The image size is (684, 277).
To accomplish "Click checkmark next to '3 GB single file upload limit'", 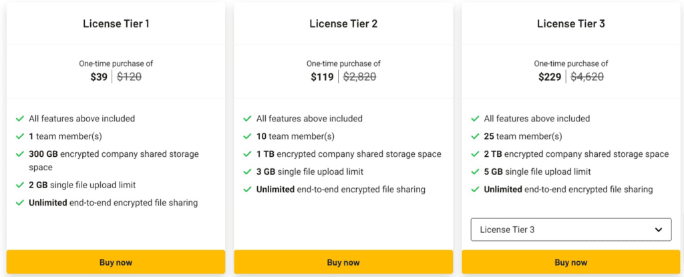I will click(248, 172).
